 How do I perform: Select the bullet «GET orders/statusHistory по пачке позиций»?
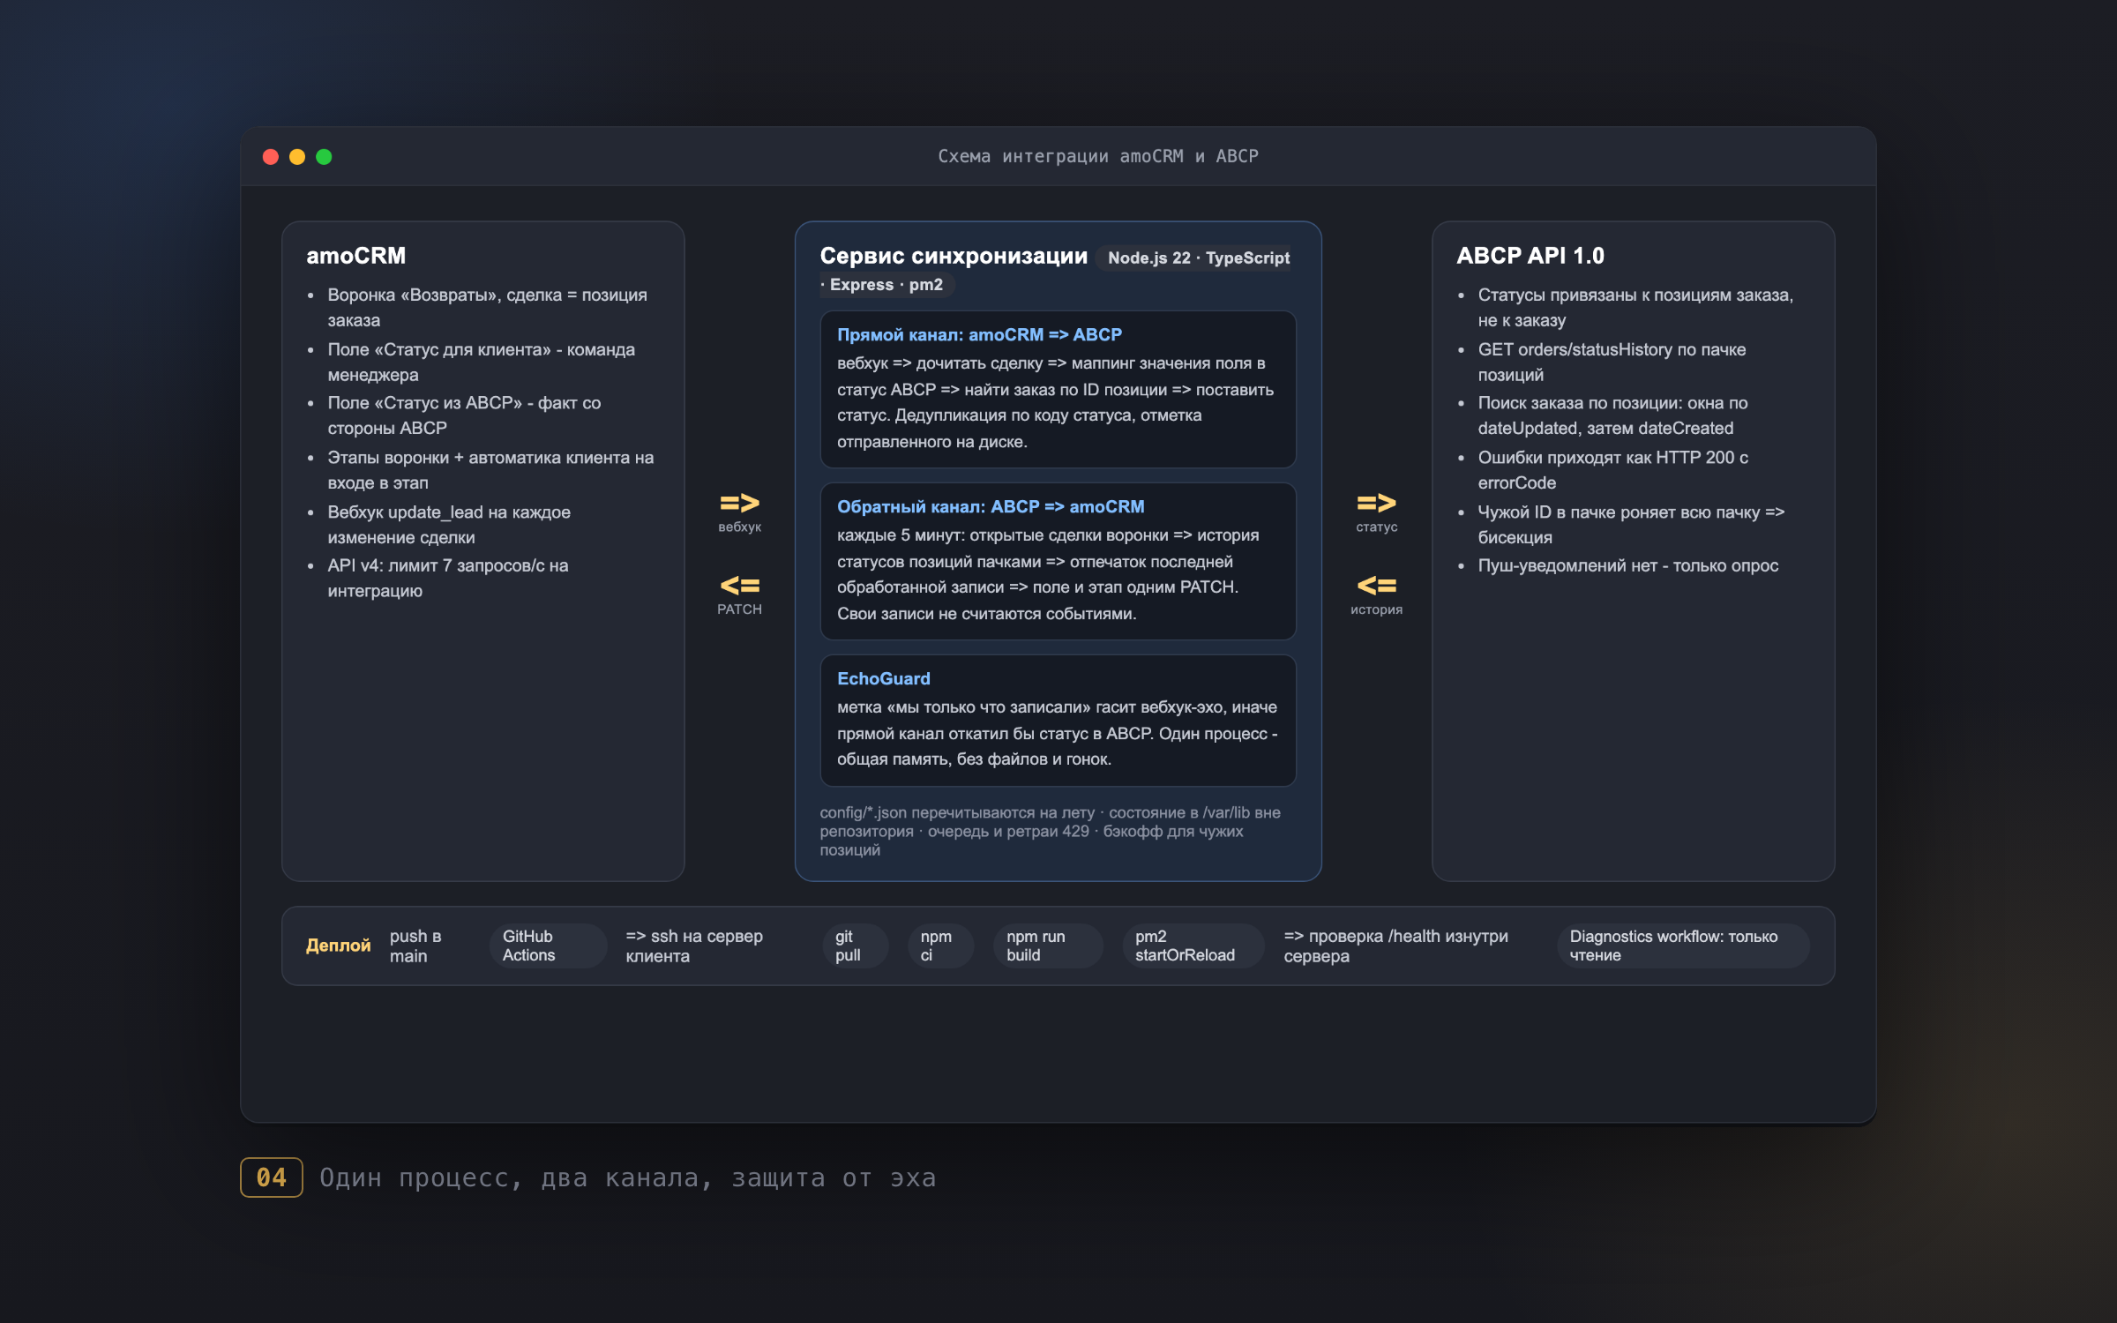pyautogui.click(x=1612, y=363)
